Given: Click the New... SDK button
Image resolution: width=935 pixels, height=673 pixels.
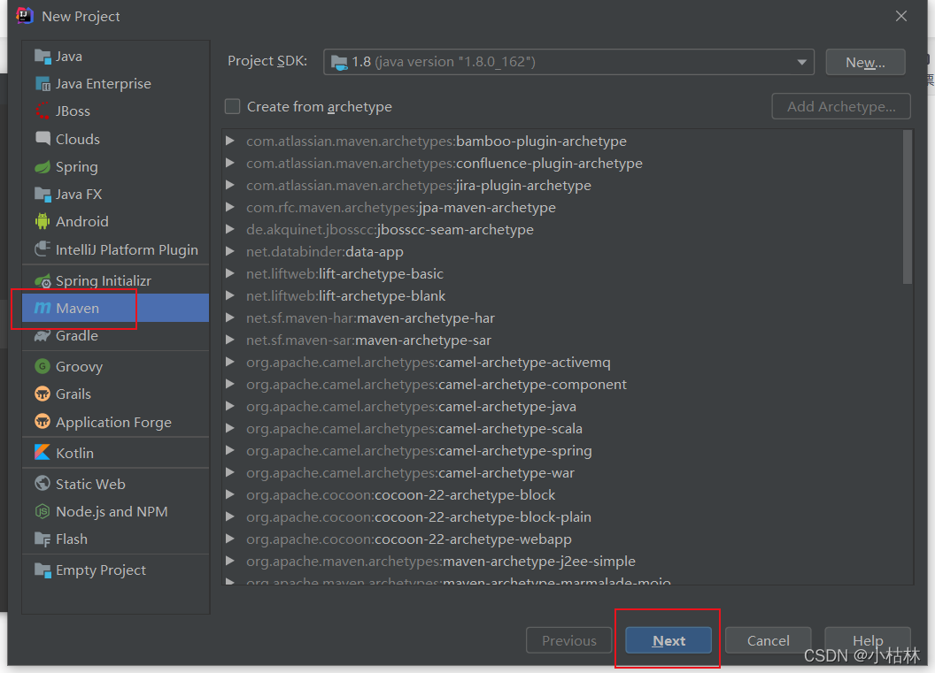Looking at the screenshot, I should [865, 63].
